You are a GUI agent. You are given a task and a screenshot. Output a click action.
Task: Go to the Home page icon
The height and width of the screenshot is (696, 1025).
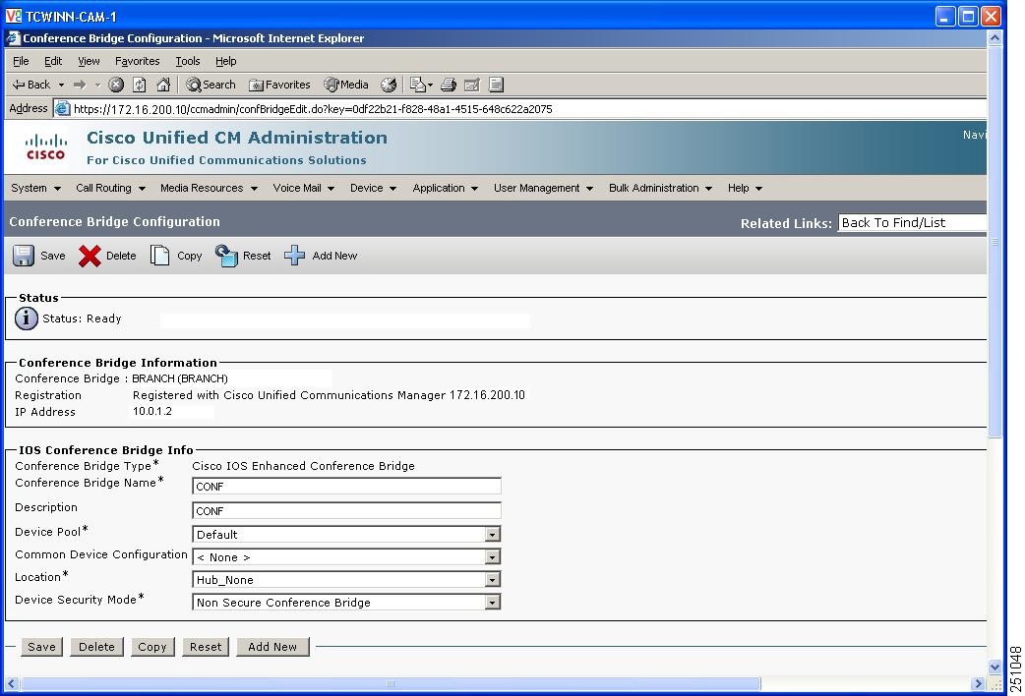[x=163, y=85]
